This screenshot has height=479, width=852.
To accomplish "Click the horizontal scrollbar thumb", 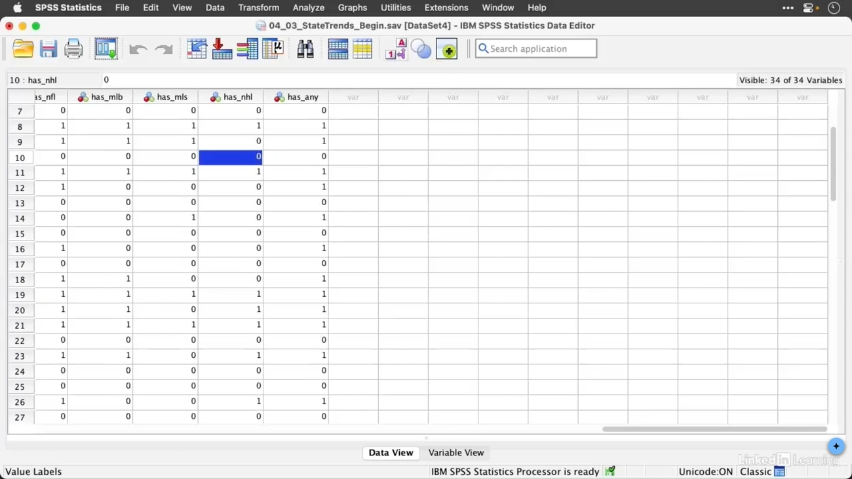I will coord(714,429).
